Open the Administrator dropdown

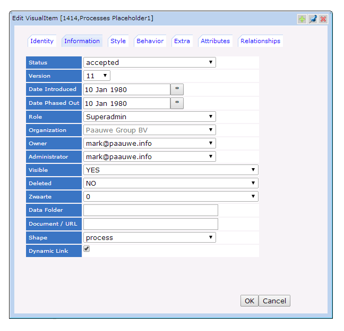pyautogui.click(x=149, y=156)
